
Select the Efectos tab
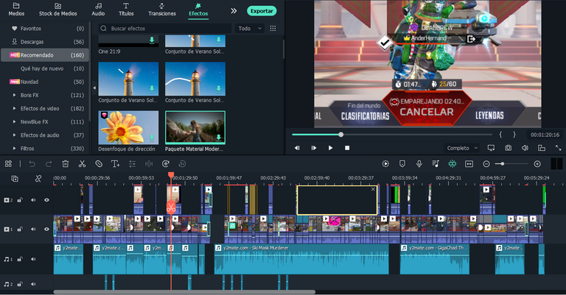pos(198,10)
